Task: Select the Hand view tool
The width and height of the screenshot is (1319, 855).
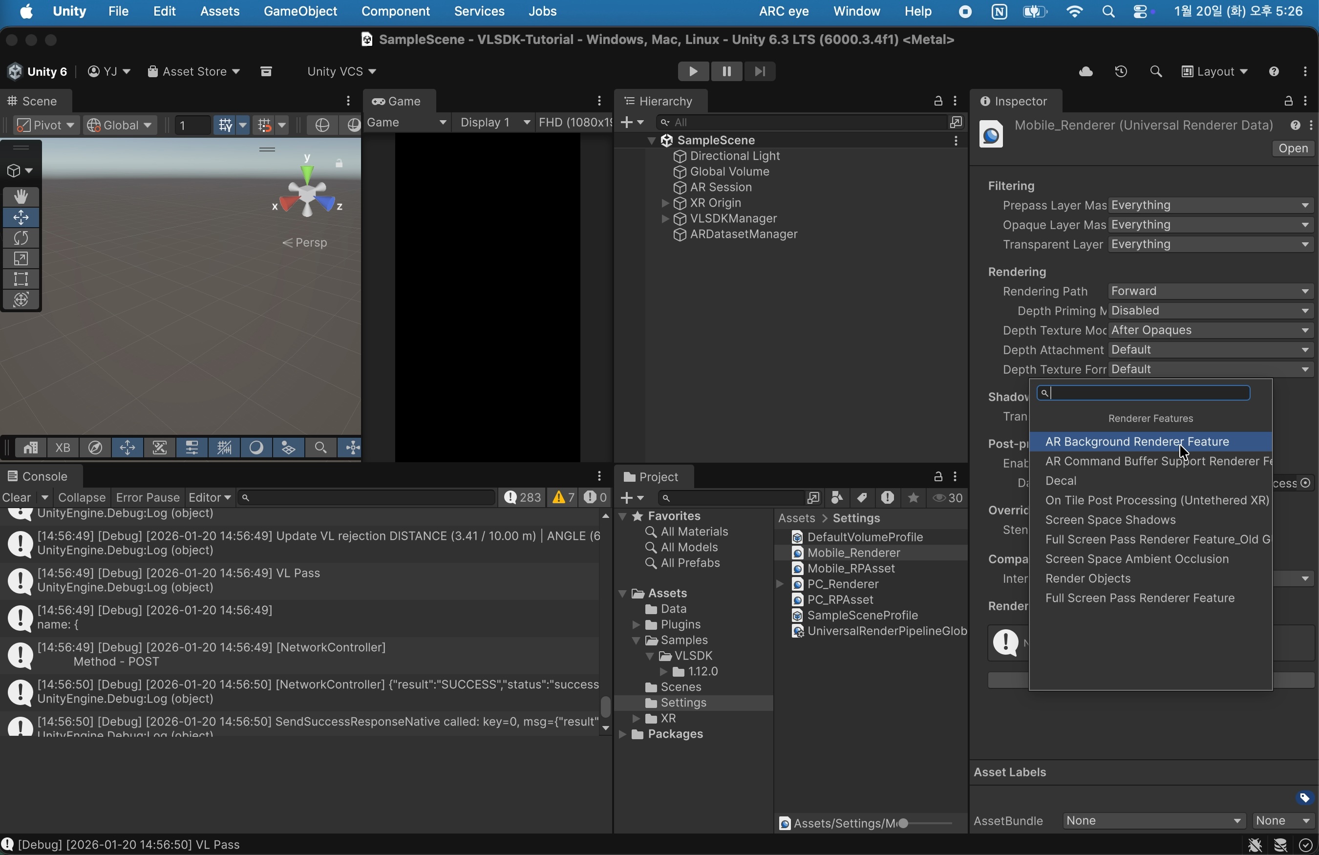Action: tap(21, 197)
